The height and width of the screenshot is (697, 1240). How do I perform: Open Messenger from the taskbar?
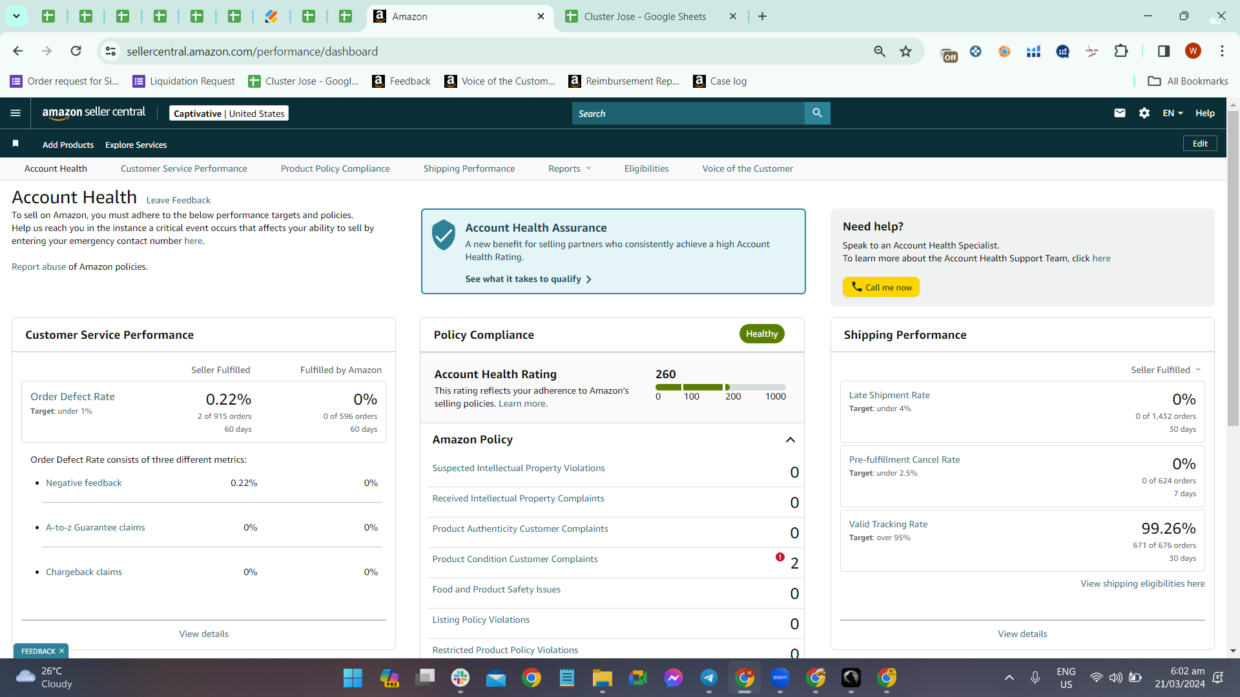tap(674, 678)
